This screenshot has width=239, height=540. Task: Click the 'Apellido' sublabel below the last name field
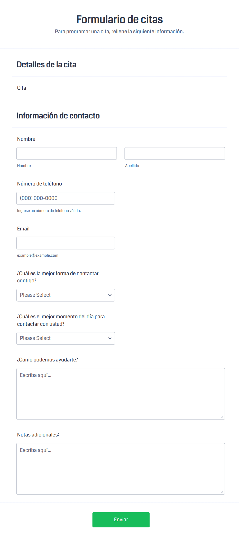(x=132, y=166)
